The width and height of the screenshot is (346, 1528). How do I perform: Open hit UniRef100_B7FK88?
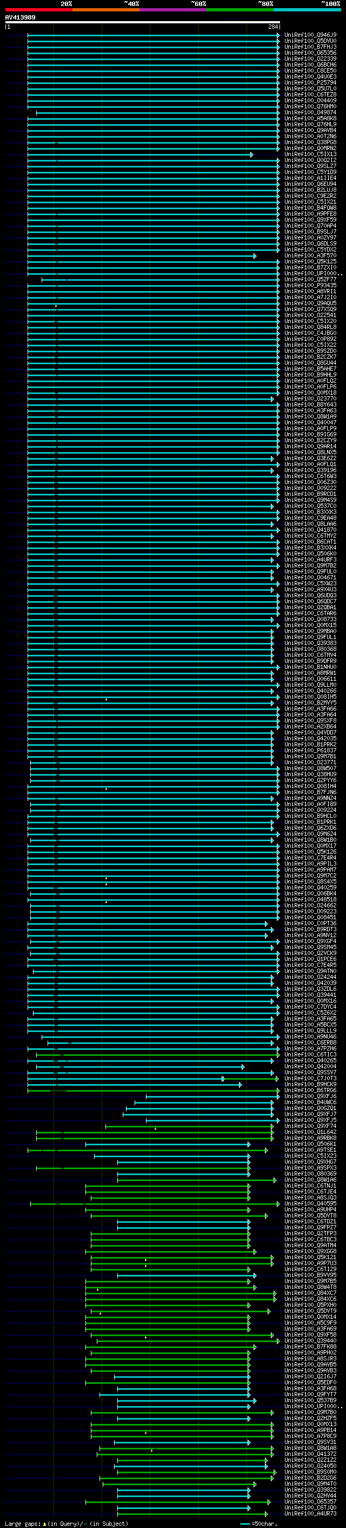coord(310,1346)
